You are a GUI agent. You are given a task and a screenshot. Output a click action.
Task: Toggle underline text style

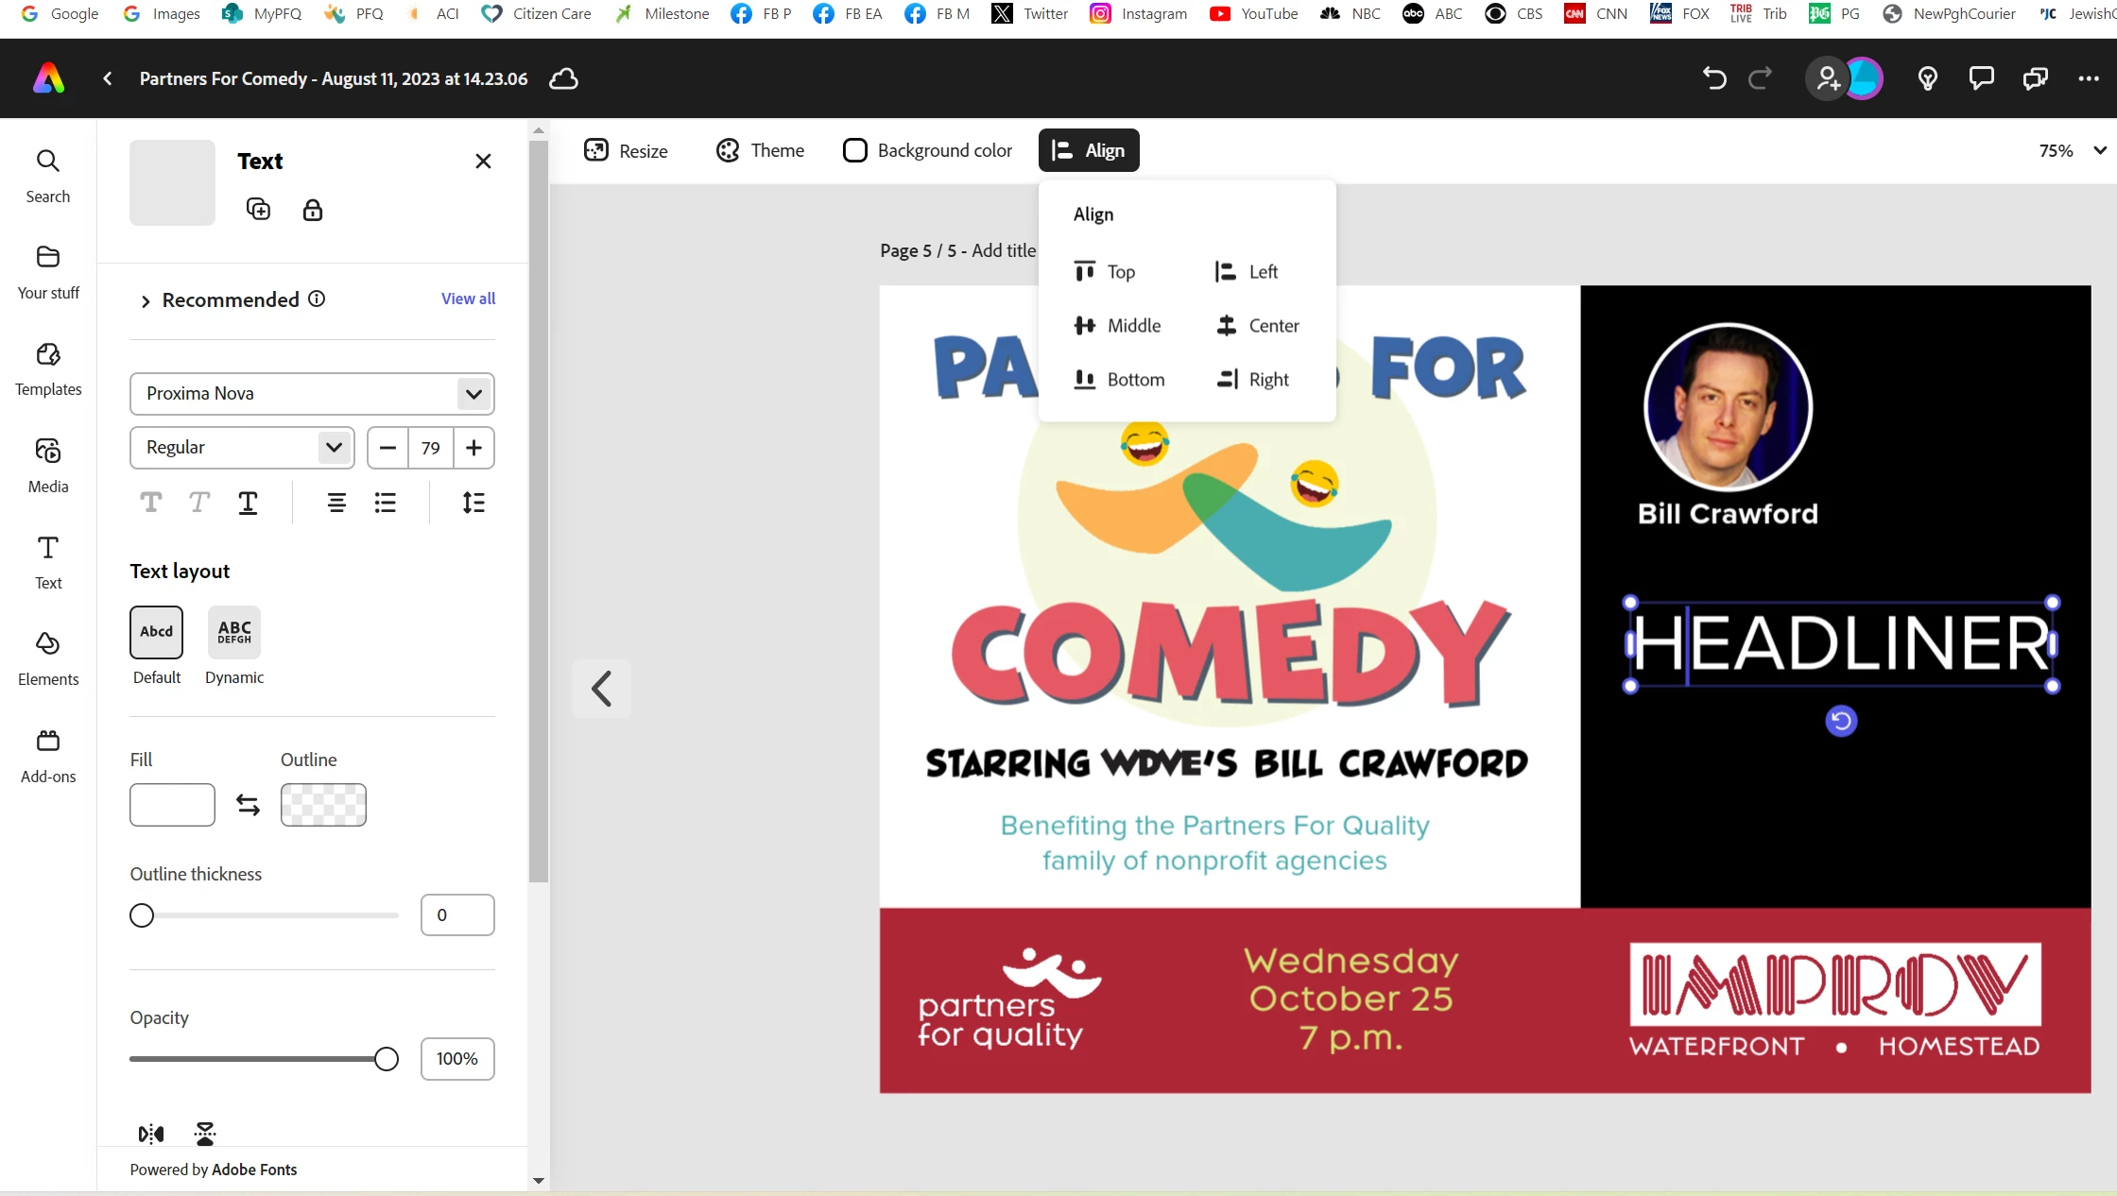pyautogui.click(x=248, y=503)
